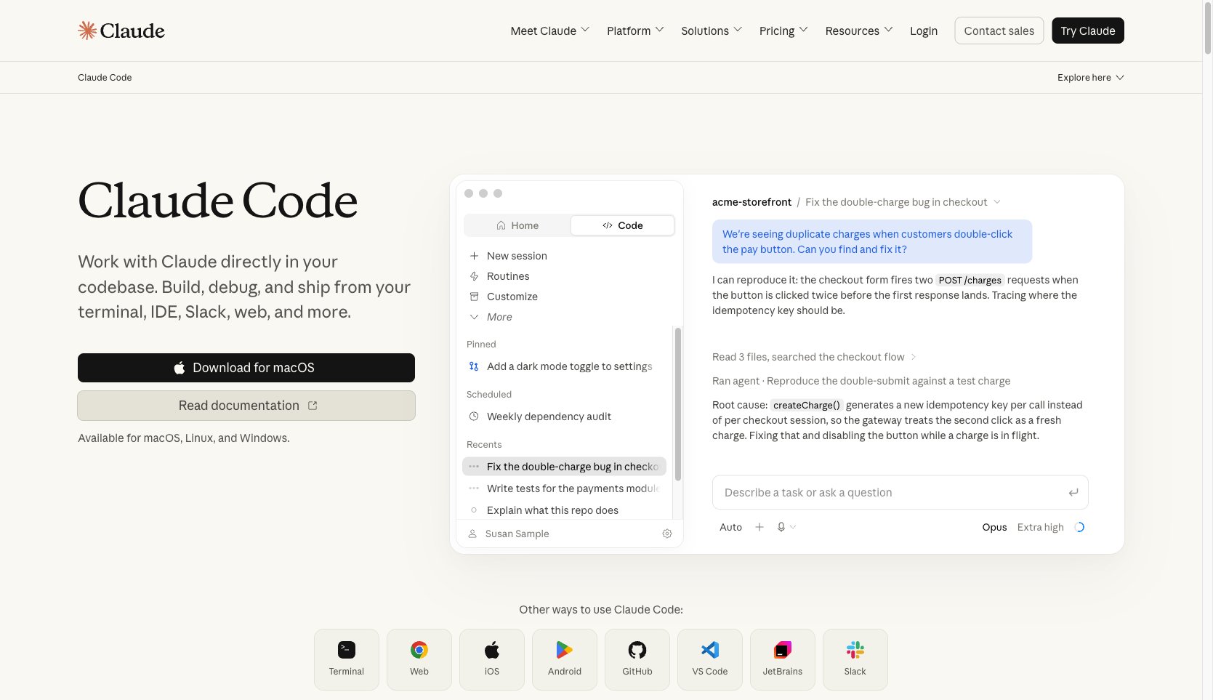The height and width of the screenshot is (700, 1213).
Task: Click the Ran agent step line
Action: pos(861,381)
